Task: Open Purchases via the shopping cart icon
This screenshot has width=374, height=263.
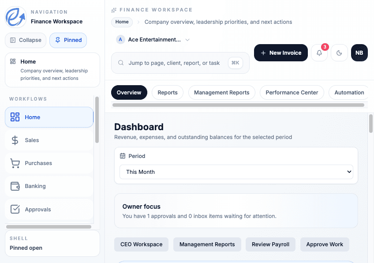Action: tap(15, 163)
